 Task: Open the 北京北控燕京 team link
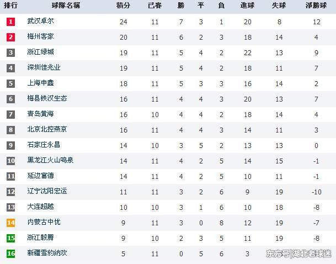pyautogui.click(x=47, y=129)
